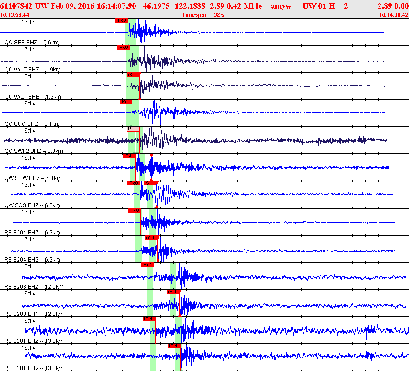409x371 pixels.
Task: Click the PB B201 EHZ -- 13.3km label
Action: pos(34,341)
